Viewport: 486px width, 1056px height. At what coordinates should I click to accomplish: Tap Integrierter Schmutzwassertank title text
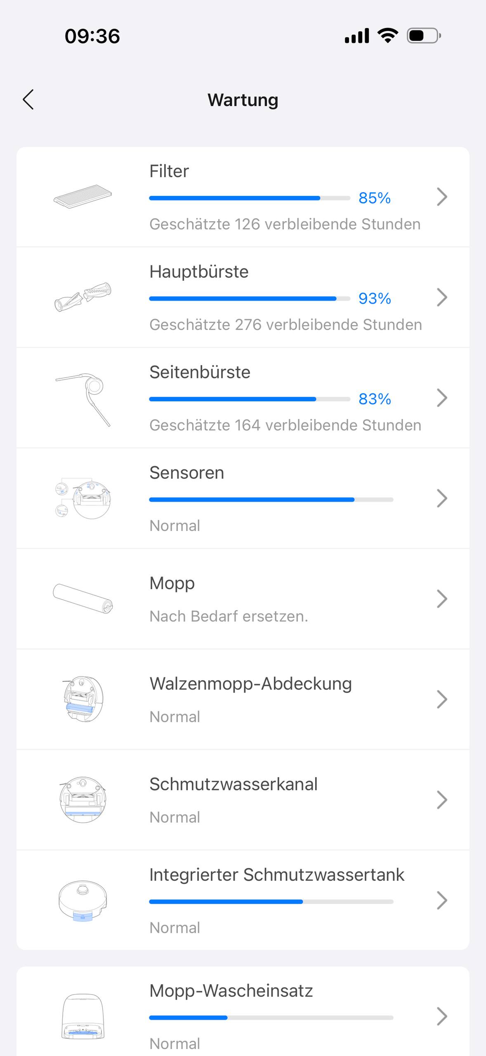pyautogui.click(x=276, y=875)
